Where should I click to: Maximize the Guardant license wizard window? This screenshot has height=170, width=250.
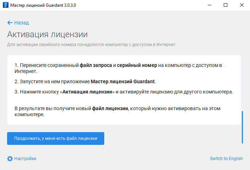(x=226, y=5)
